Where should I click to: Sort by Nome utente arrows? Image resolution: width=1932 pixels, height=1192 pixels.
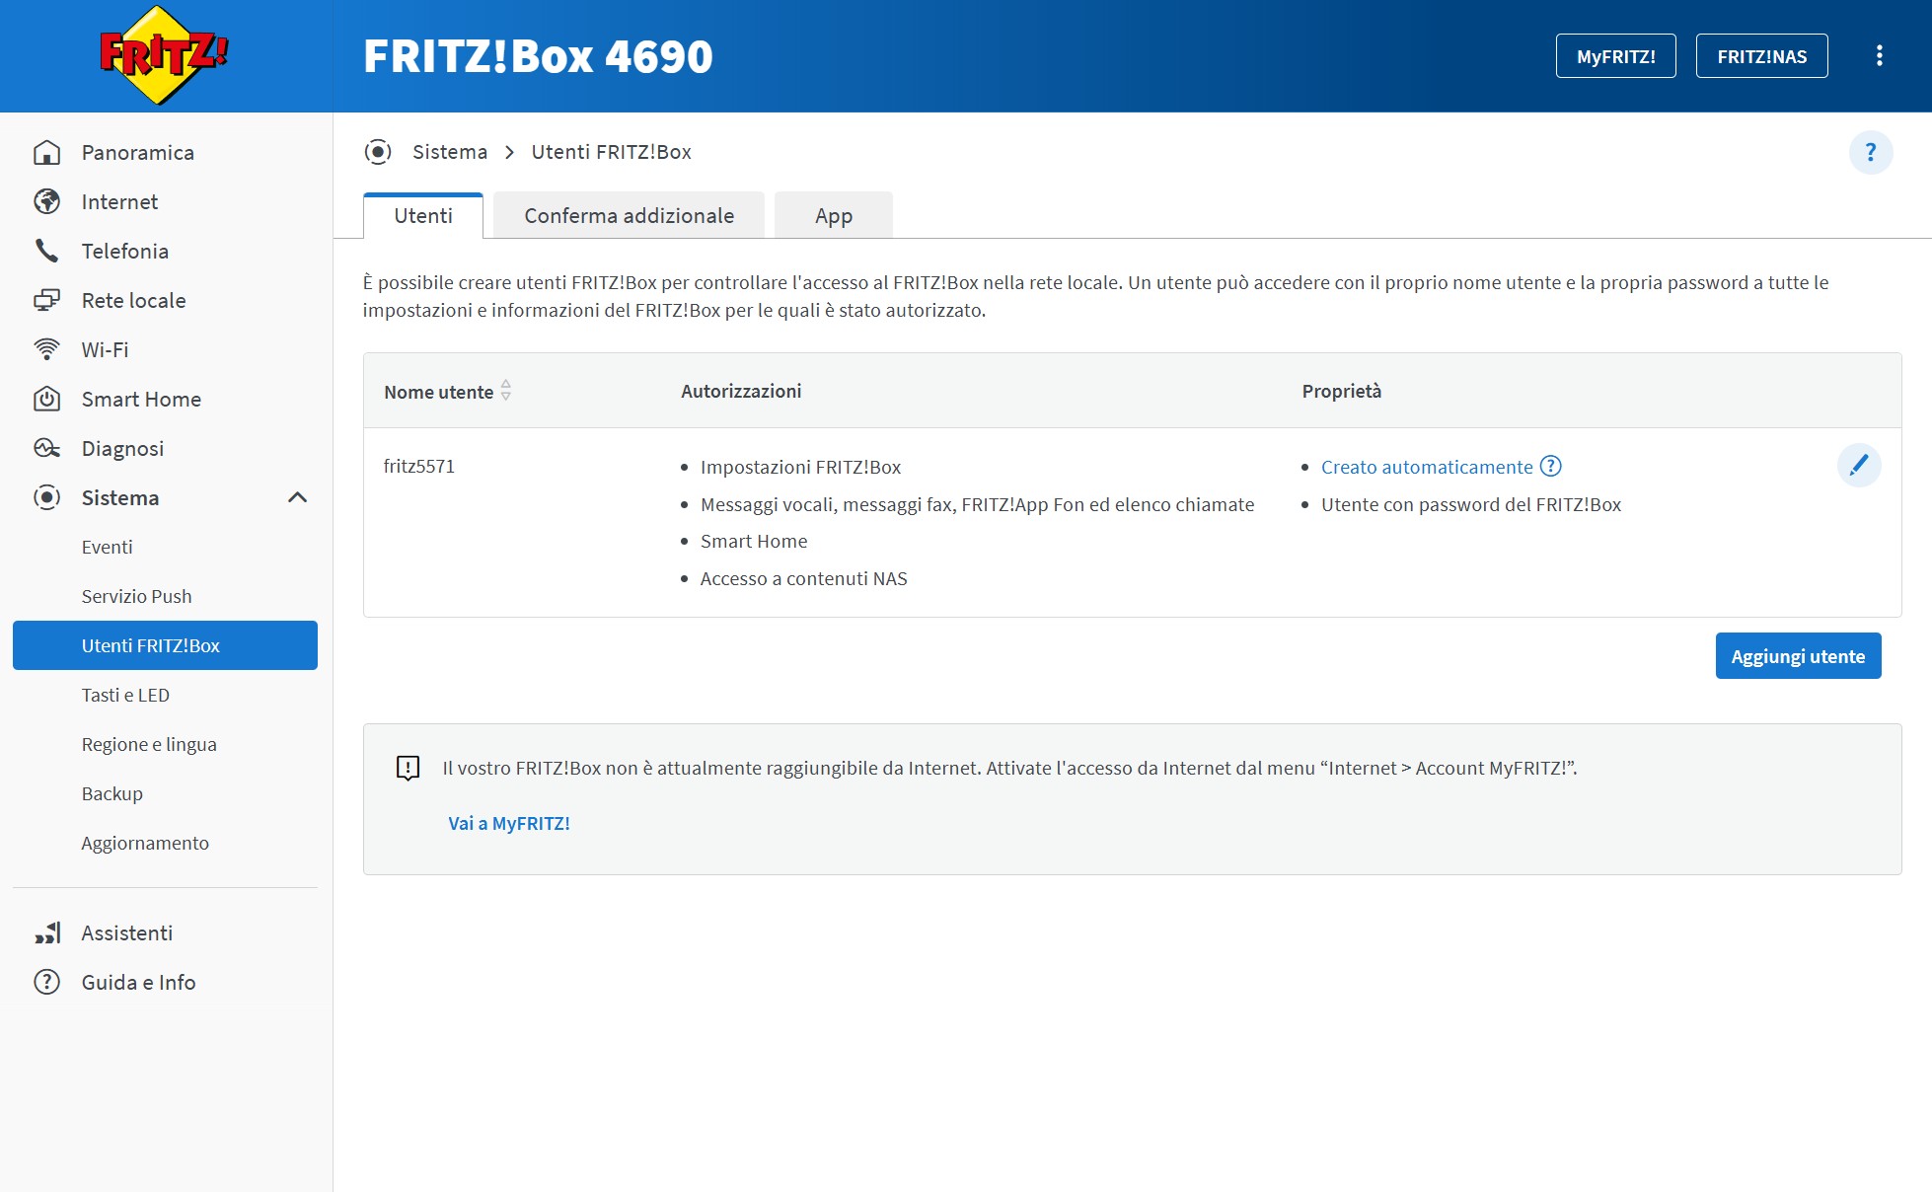[x=506, y=391]
